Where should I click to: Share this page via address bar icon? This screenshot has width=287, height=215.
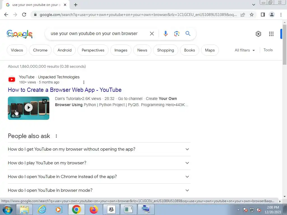point(243,15)
